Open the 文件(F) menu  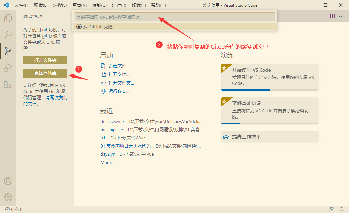click(x=21, y=5)
